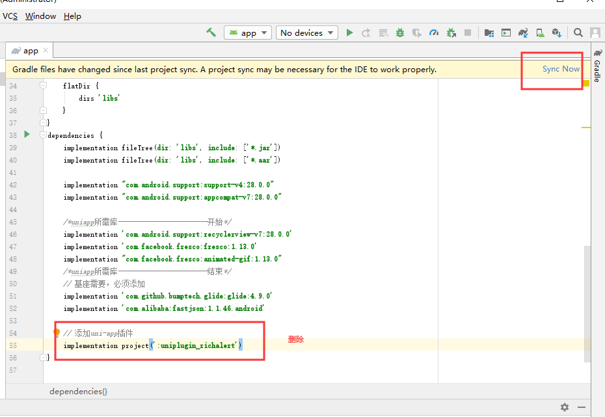This screenshot has width=605, height=417.
Task: Click Run with Coverage icon
Action: point(417,33)
